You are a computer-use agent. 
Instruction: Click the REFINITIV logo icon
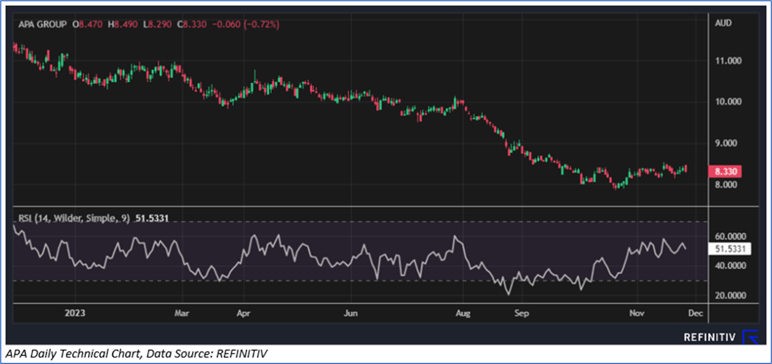pyautogui.click(x=751, y=338)
